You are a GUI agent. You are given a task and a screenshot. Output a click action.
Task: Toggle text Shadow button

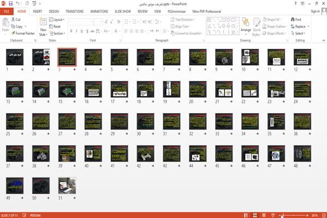[87, 31]
